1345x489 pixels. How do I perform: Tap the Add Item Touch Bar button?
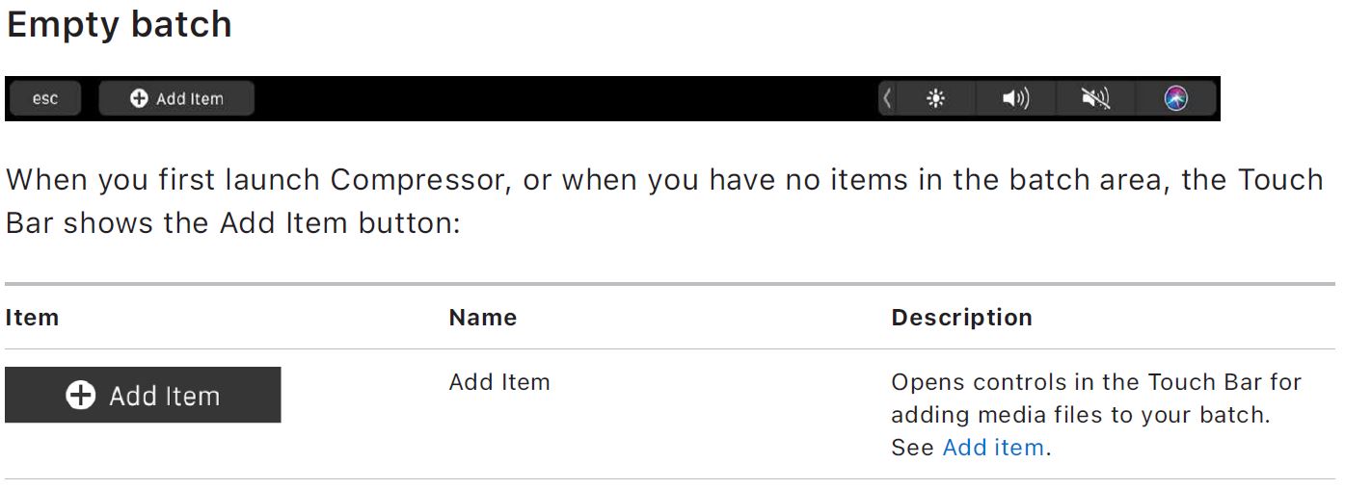[x=176, y=98]
